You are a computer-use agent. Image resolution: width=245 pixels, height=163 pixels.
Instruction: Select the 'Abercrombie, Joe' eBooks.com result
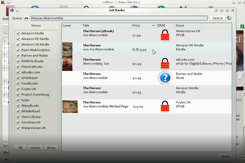click(x=96, y=64)
